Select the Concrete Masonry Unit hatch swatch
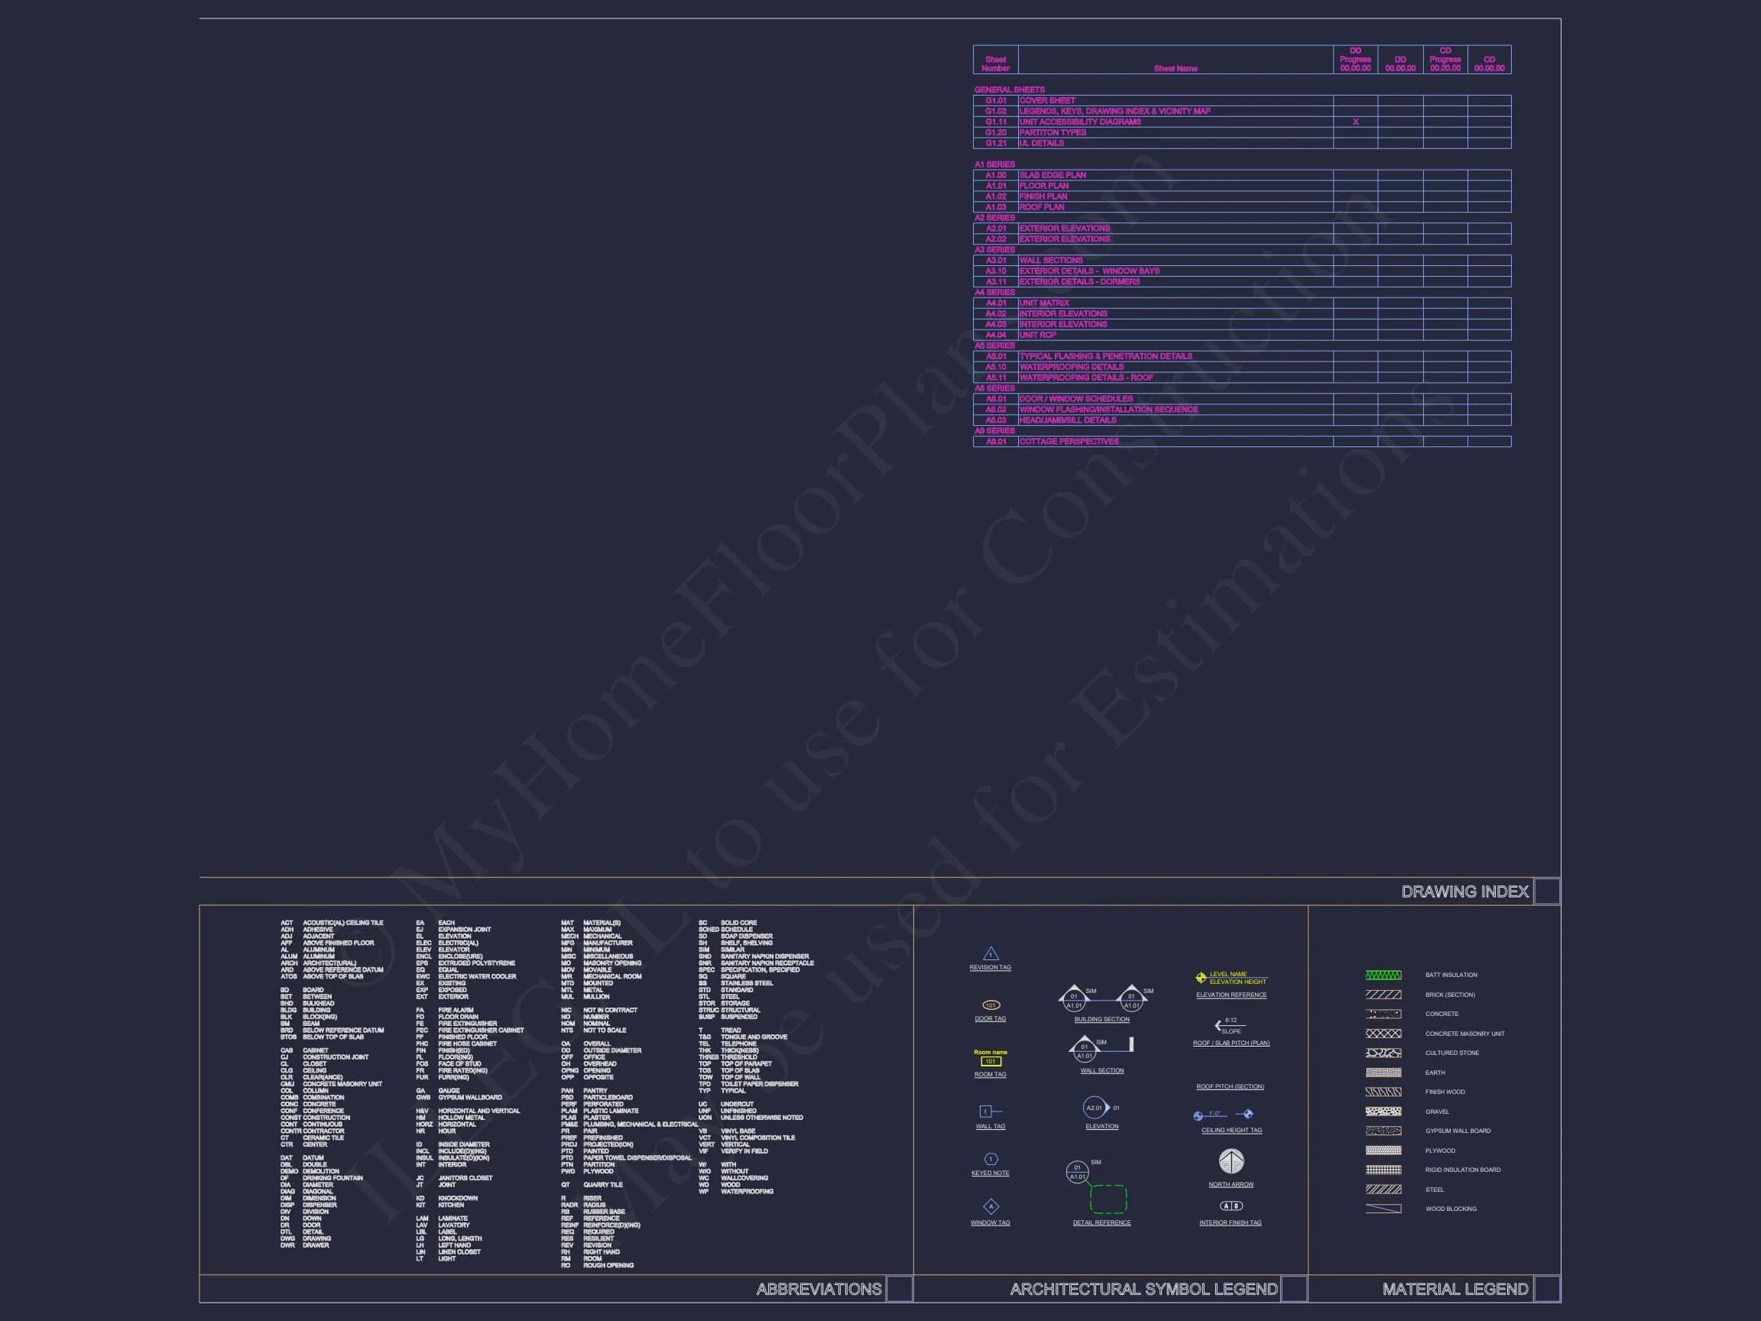 [x=1383, y=1034]
